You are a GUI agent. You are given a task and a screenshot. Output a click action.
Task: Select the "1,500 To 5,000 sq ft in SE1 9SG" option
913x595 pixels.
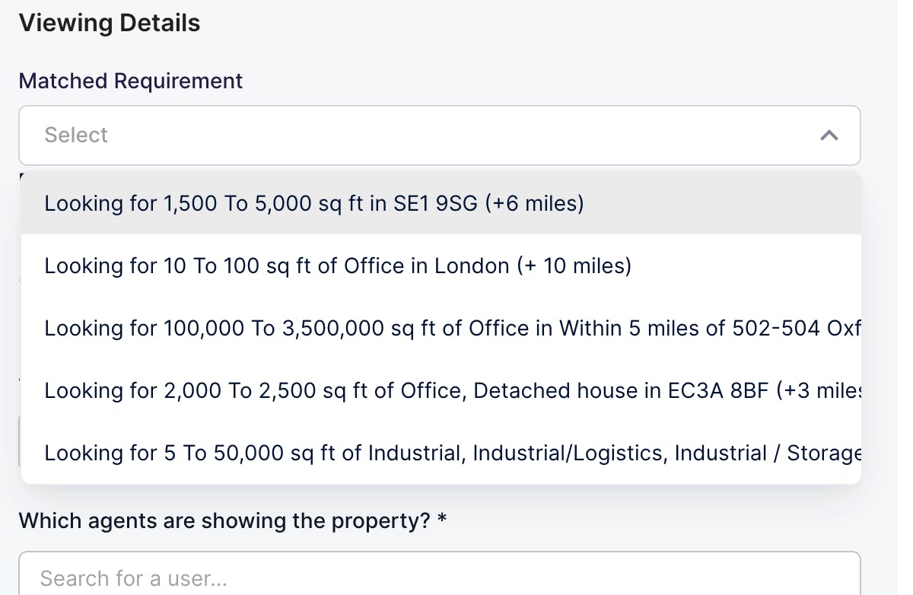pyautogui.click(x=313, y=203)
